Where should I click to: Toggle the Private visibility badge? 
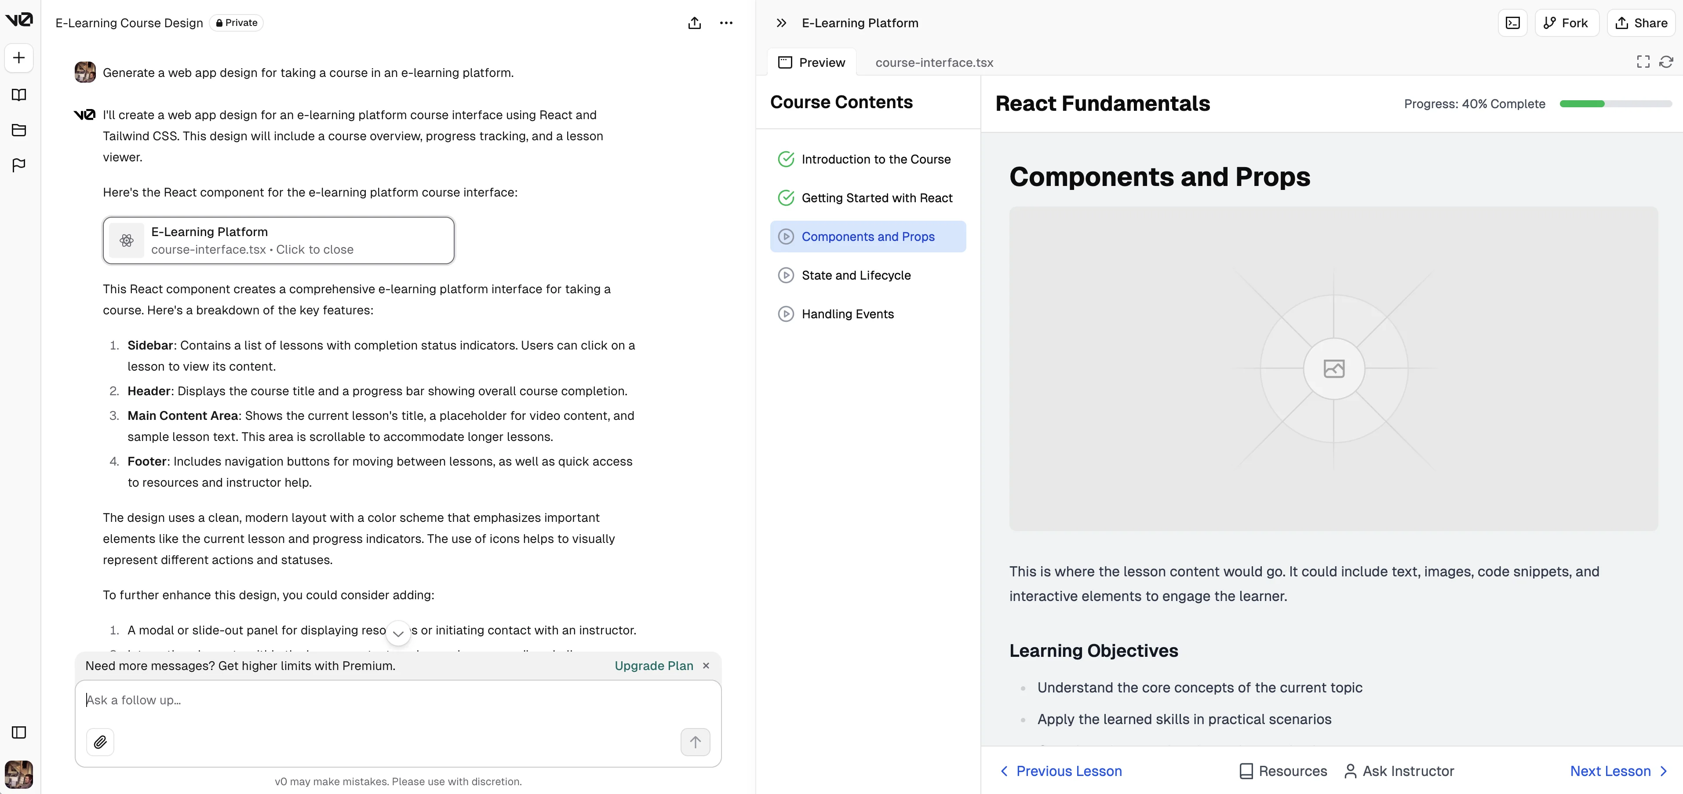click(x=237, y=23)
